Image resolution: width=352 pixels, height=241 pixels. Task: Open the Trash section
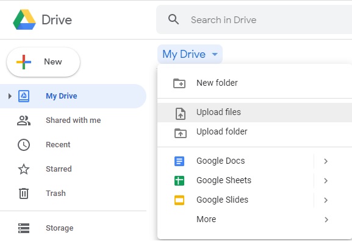click(x=73, y=194)
